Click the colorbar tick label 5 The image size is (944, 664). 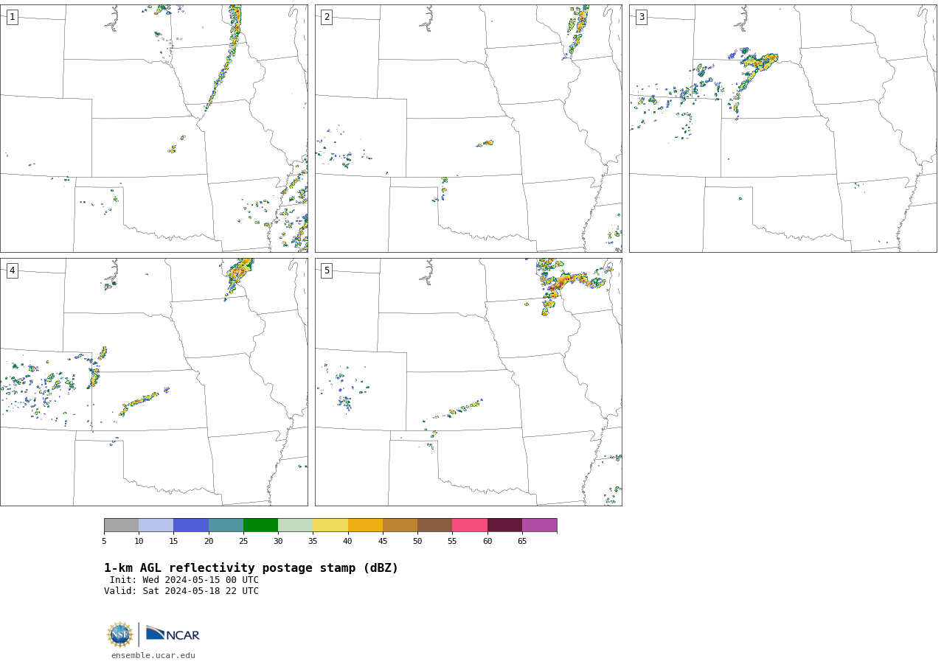click(x=104, y=541)
